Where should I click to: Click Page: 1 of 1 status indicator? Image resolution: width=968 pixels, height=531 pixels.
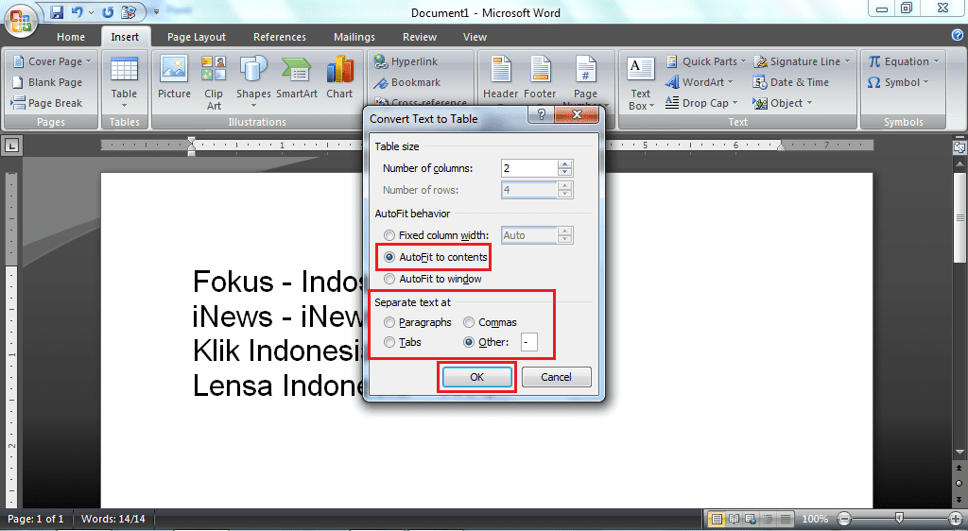(x=35, y=519)
